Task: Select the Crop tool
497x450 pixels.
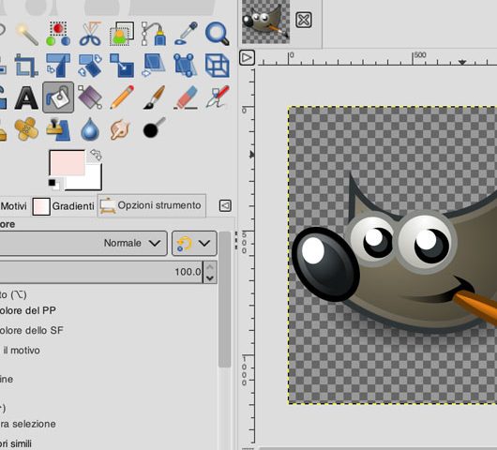Action: point(26,66)
